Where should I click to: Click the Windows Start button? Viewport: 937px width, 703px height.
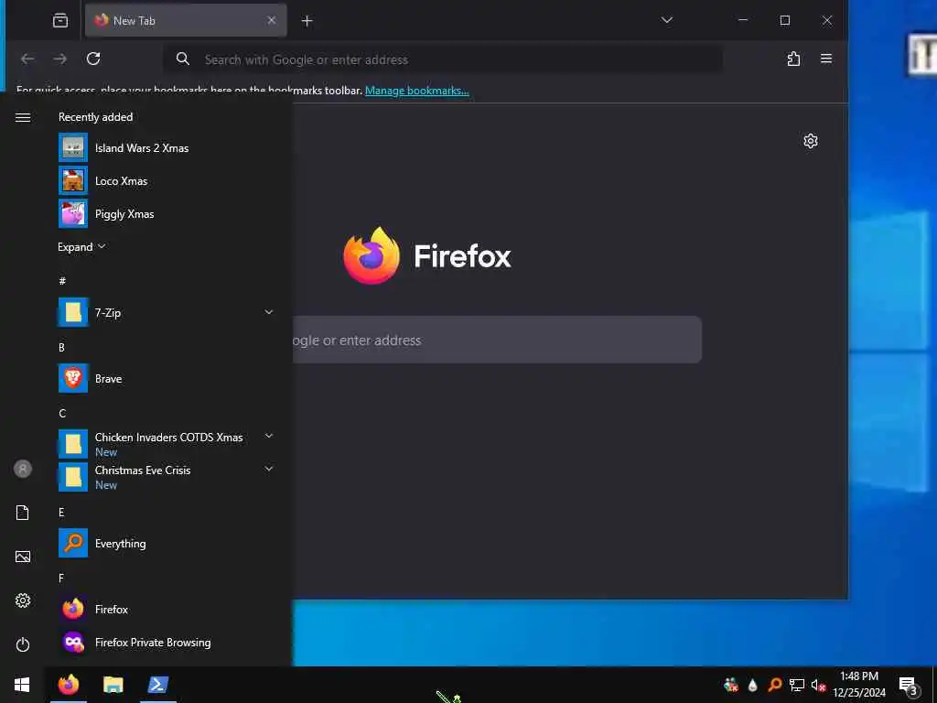coord(22,685)
